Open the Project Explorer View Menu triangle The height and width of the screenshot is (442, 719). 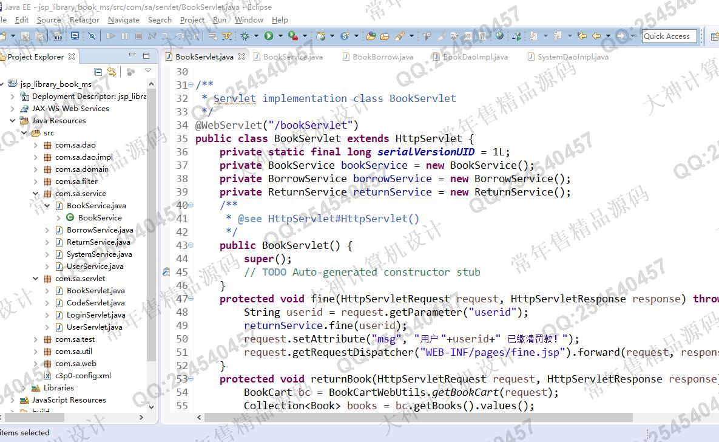[147, 70]
